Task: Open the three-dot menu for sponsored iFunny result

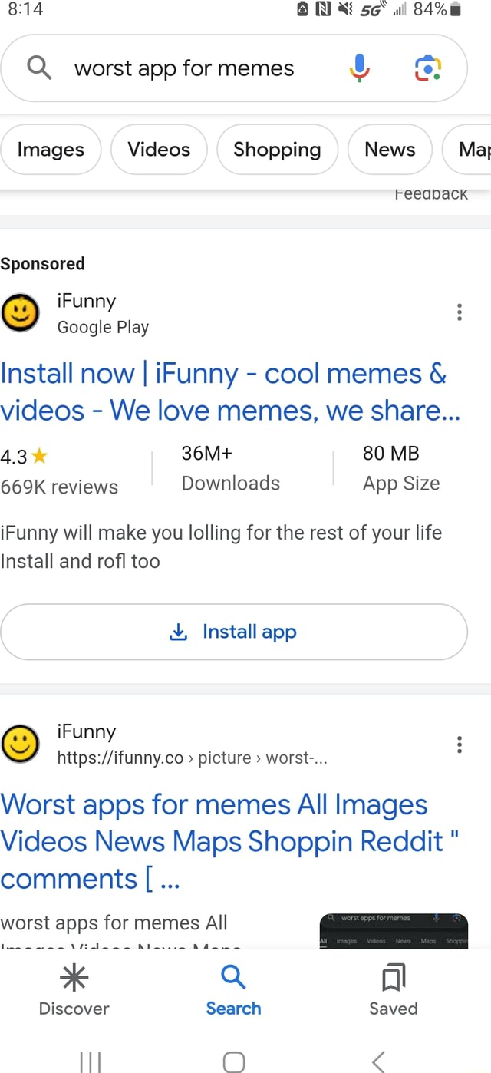Action: [459, 312]
